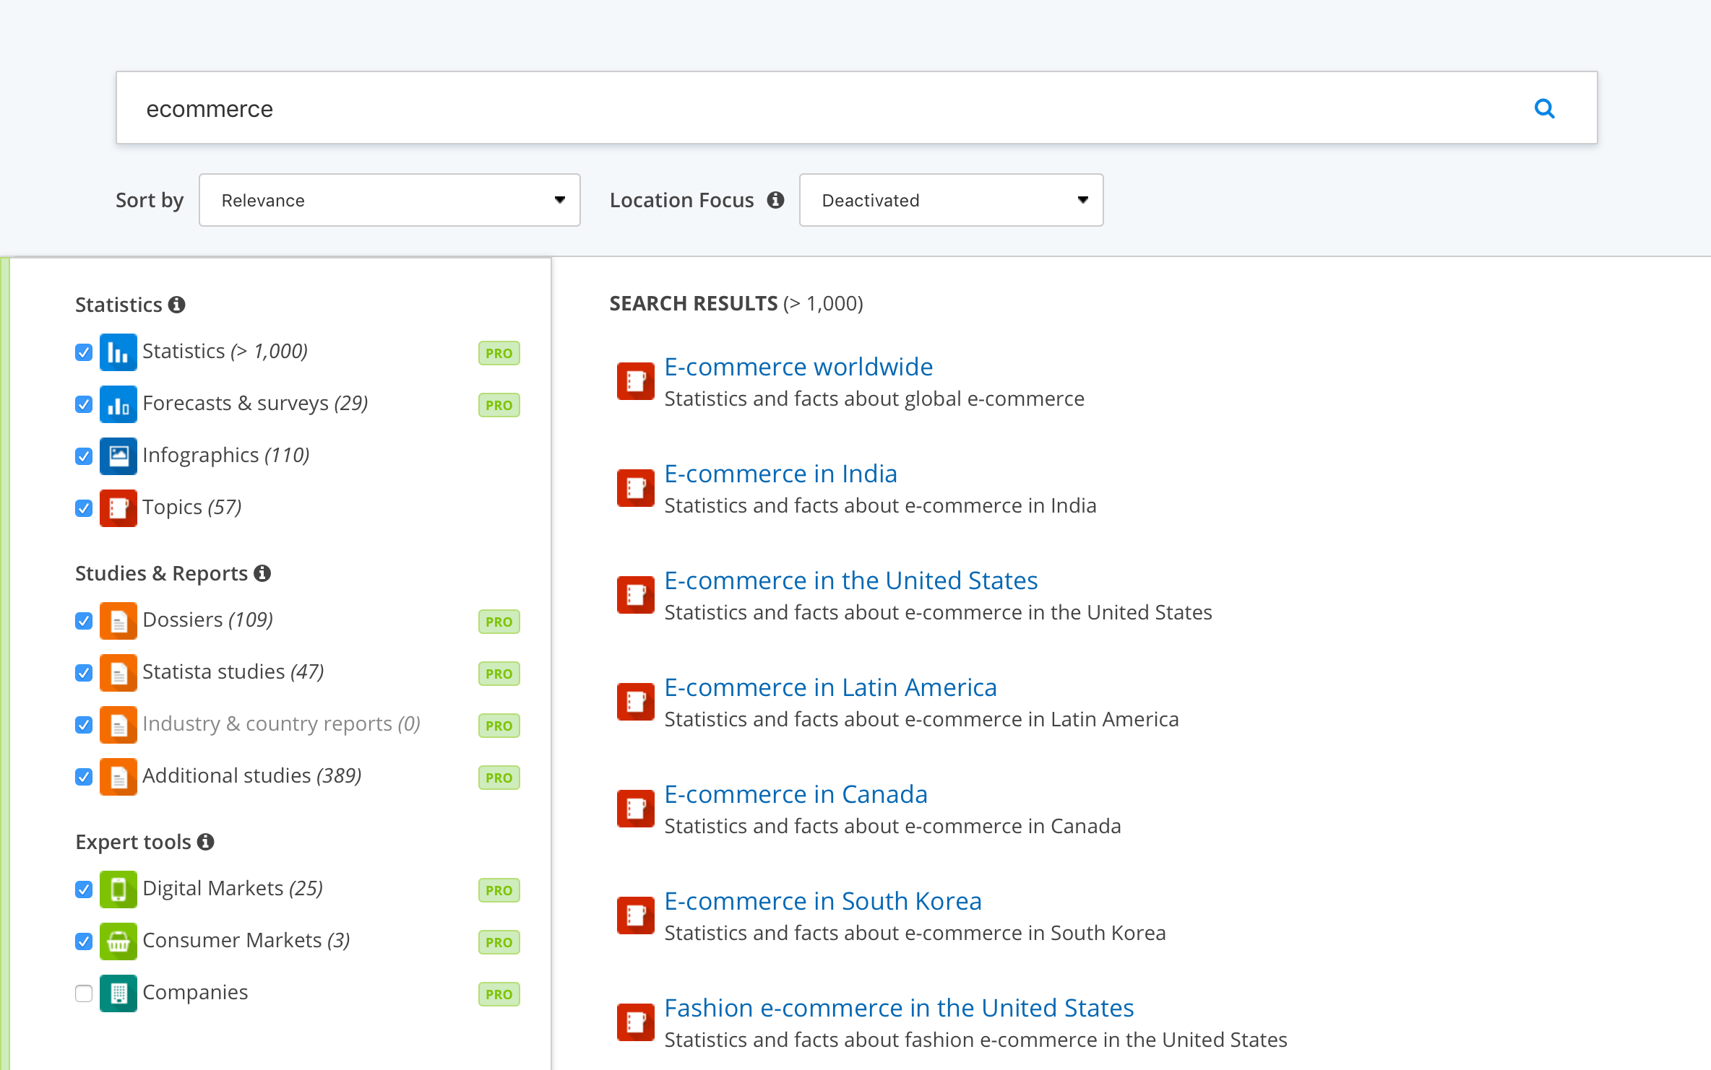The height and width of the screenshot is (1070, 1711).
Task: Click the orange Dossiers document icon
Action: [118, 620]
